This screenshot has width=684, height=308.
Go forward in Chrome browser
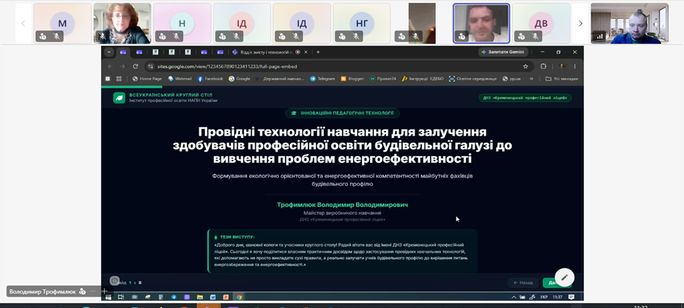click(123, 66)
